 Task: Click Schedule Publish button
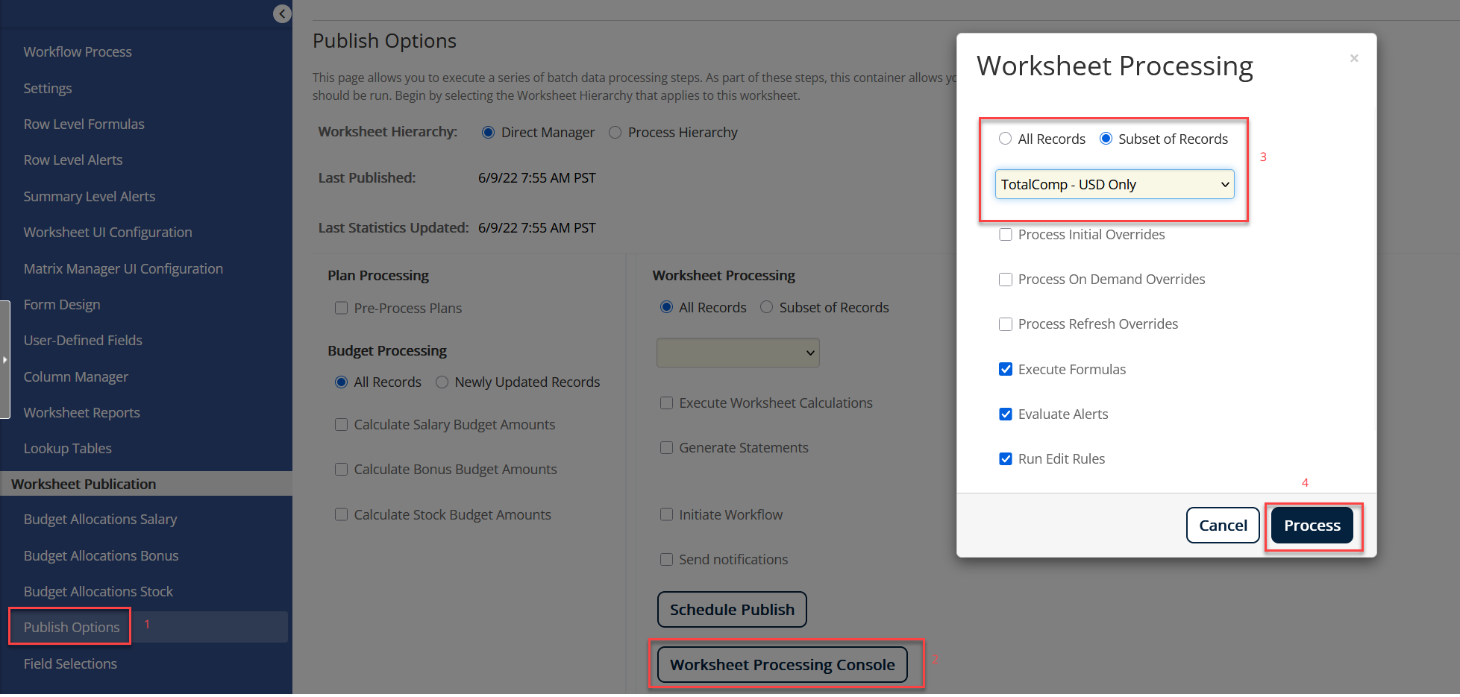(732, 610)
